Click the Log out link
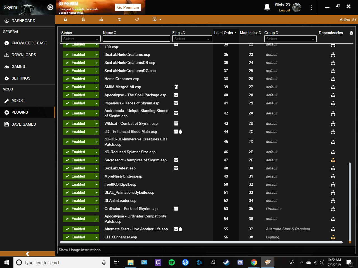The height and width of the screenshot is (268, 358). point(284,11)
